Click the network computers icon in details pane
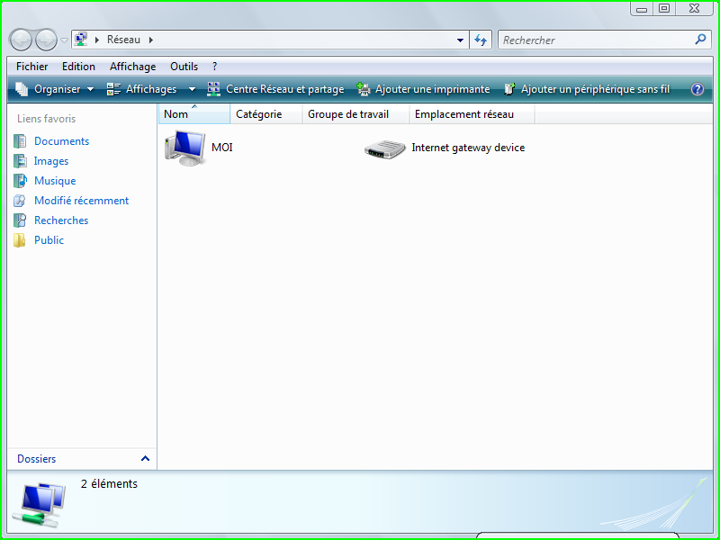Screen dimensions: 720x540 click(40, 505)
